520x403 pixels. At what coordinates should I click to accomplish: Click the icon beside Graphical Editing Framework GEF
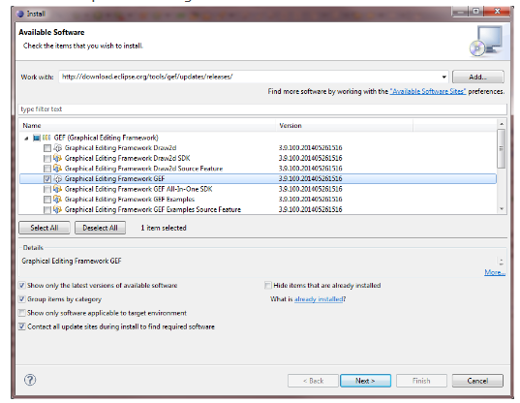[x=58, y=179]
